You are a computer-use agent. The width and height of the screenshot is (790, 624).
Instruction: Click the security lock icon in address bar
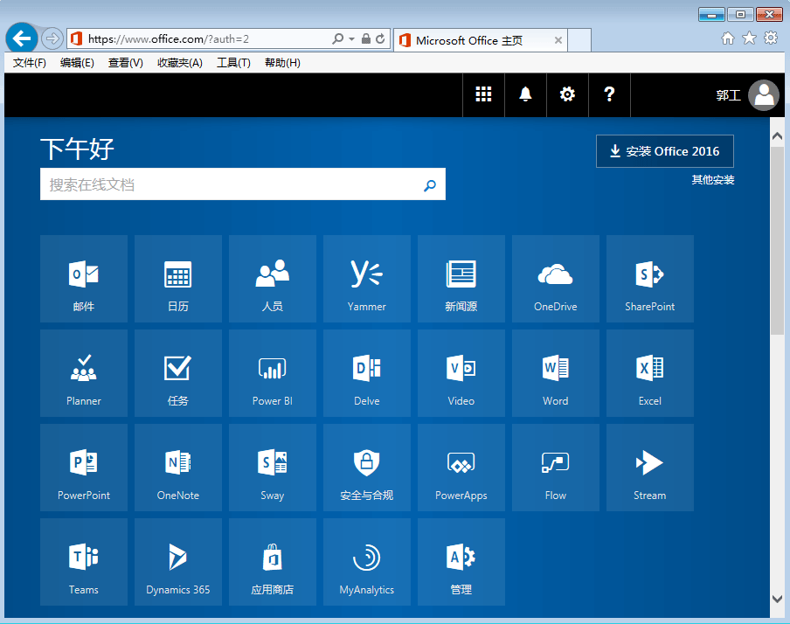point(366,38)
